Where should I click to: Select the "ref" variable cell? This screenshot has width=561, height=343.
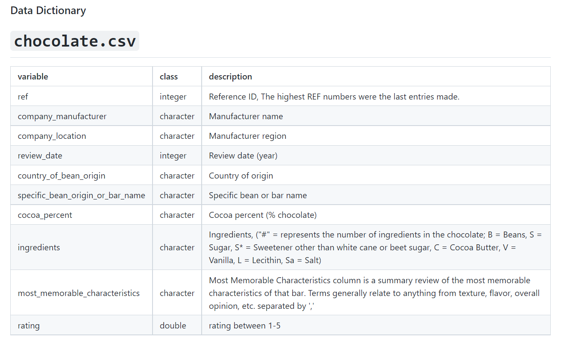[23, 97]
